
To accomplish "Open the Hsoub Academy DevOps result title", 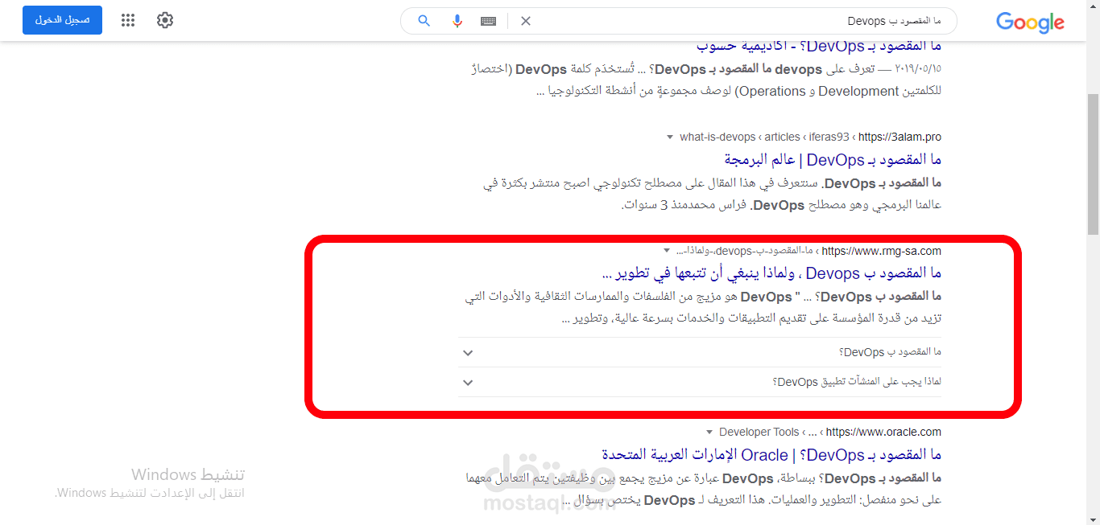I will coord(819,45).
